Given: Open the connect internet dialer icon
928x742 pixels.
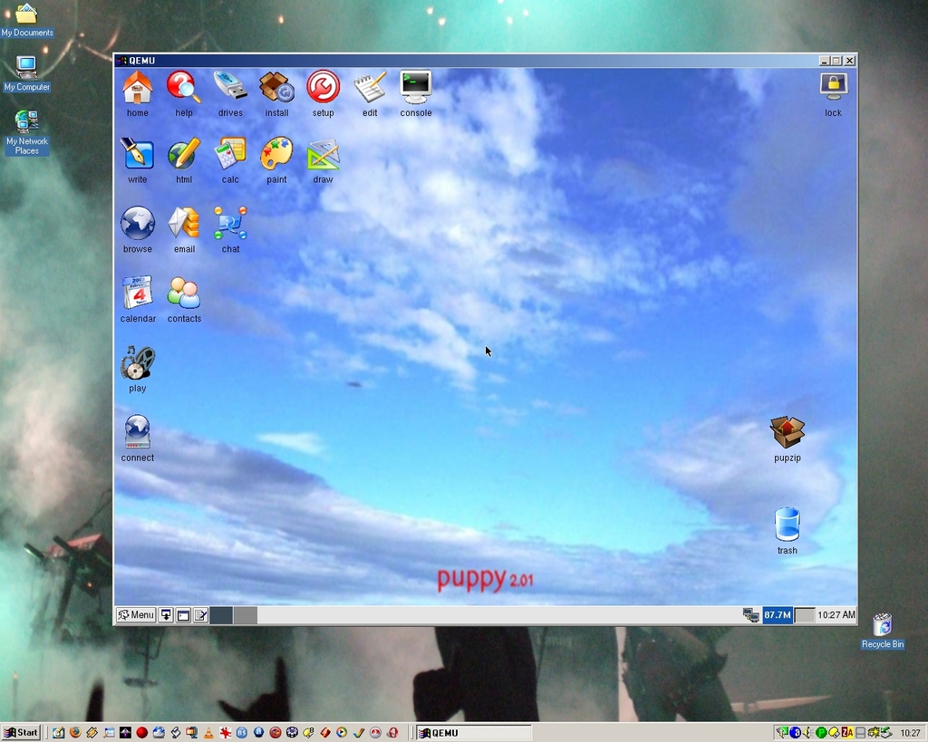Looking at the screenshot, I should (138, 438).
